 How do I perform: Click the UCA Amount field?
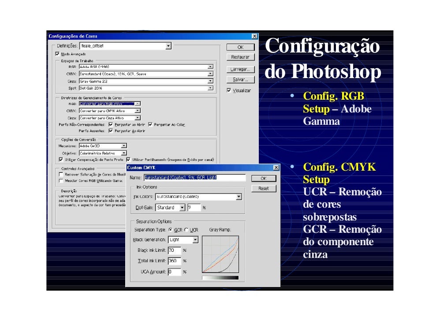tap(175, 272)
